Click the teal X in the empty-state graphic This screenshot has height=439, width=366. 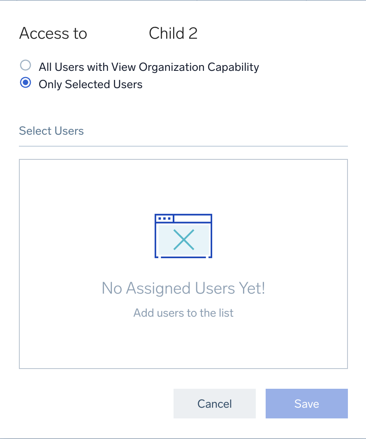pos(184,239)
